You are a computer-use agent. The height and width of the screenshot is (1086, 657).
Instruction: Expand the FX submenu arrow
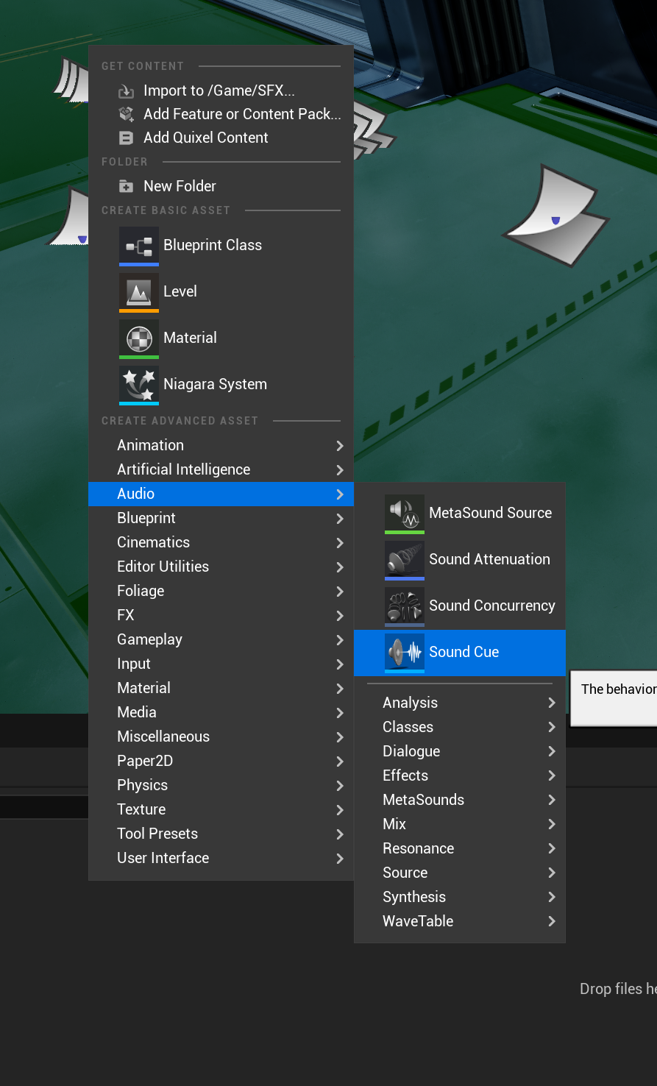click(340, 616)
